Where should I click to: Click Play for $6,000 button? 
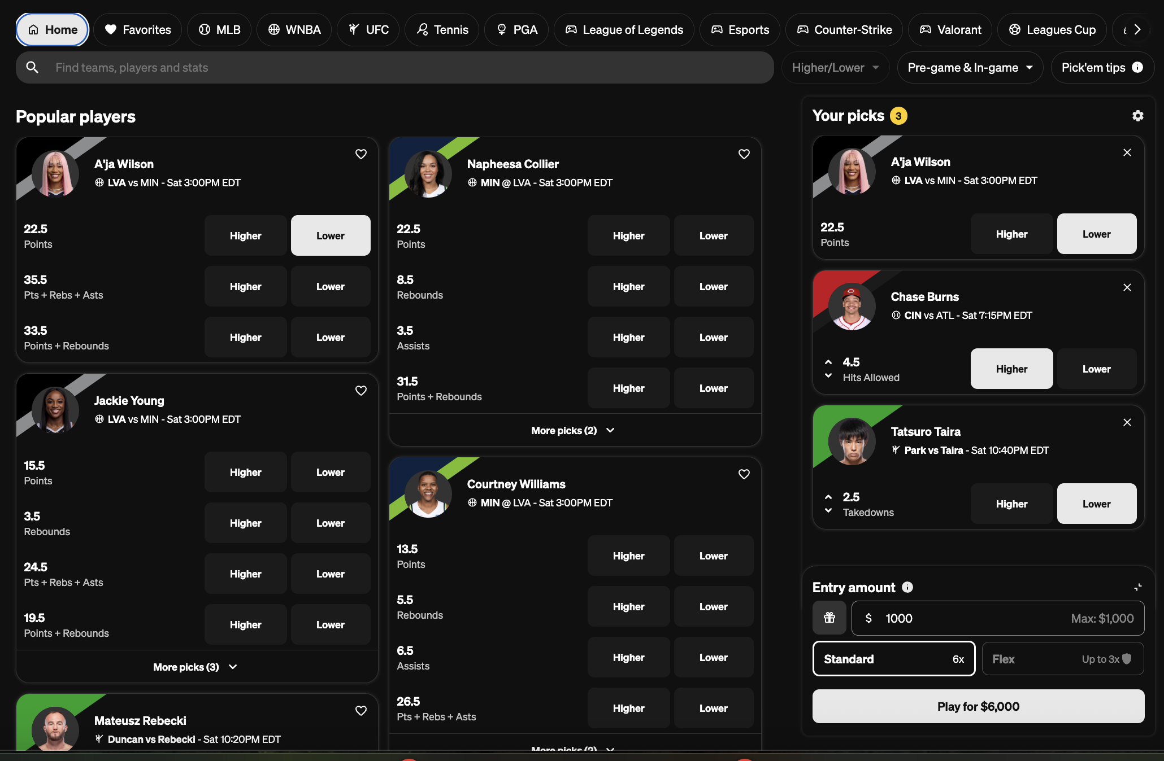click(978, 706)
